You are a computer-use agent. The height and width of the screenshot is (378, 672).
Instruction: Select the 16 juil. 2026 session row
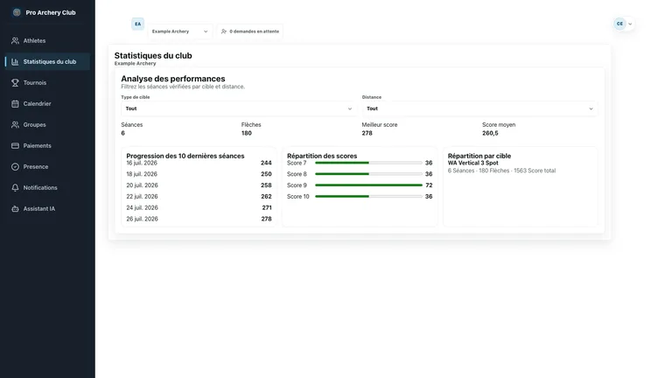pyautogui.click(x=199, y=163)
